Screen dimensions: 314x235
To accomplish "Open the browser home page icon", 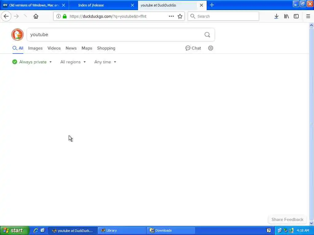I will pyautogui.click(x=36, y=17).
